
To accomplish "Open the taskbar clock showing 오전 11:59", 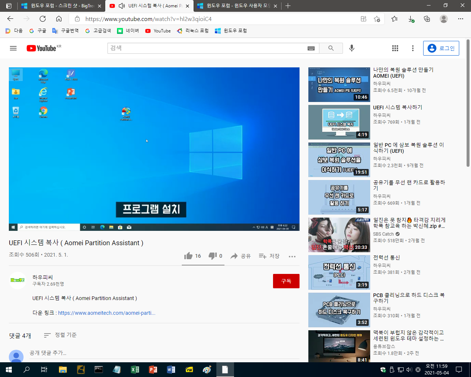I will [x=437, y=370].
